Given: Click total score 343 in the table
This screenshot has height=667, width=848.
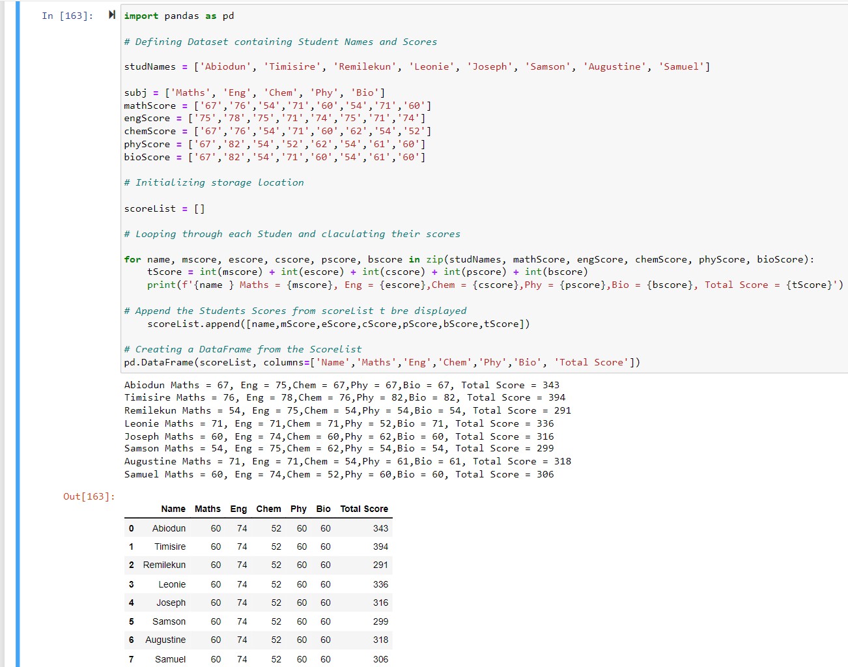Looking at the screenshot, I should [x=380, y=528].
